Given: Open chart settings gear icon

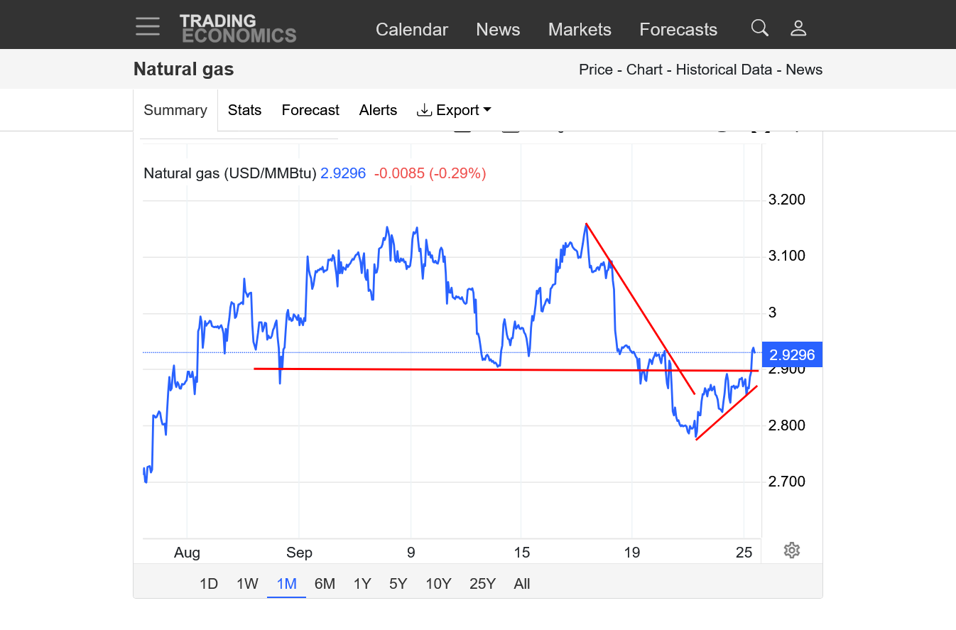Looking at the screenshot, I should tap(792, 550).
